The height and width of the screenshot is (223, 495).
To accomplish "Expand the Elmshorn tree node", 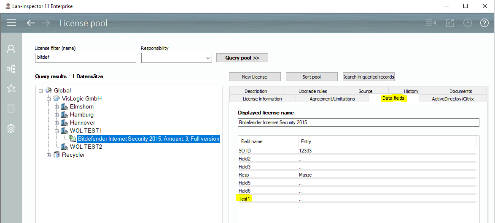I will (x=57, y=107).
